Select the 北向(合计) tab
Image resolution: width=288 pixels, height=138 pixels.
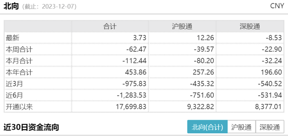tap(207, 127)
